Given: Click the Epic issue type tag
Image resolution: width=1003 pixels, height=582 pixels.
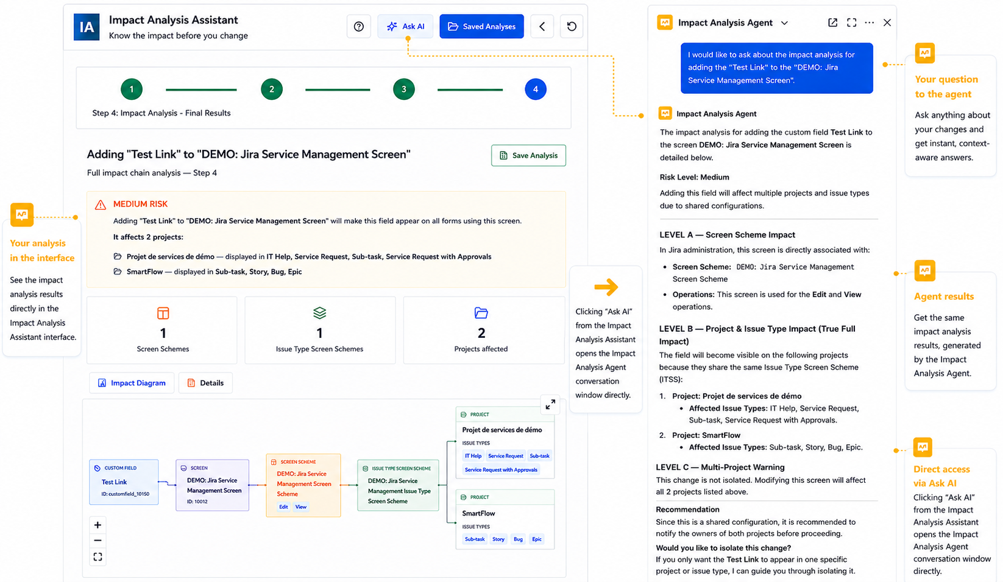Looking at the screenshot, I should 537,539.
